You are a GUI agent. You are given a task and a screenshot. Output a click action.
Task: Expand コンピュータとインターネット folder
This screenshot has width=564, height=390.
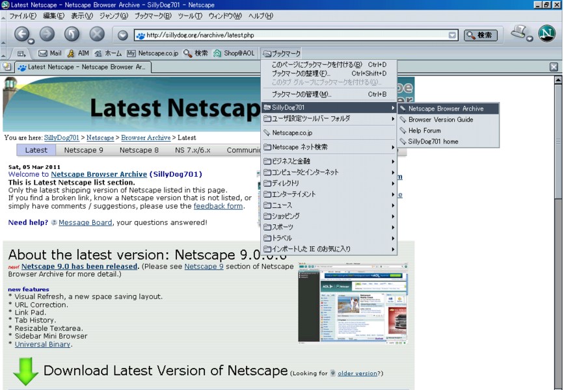329,172
